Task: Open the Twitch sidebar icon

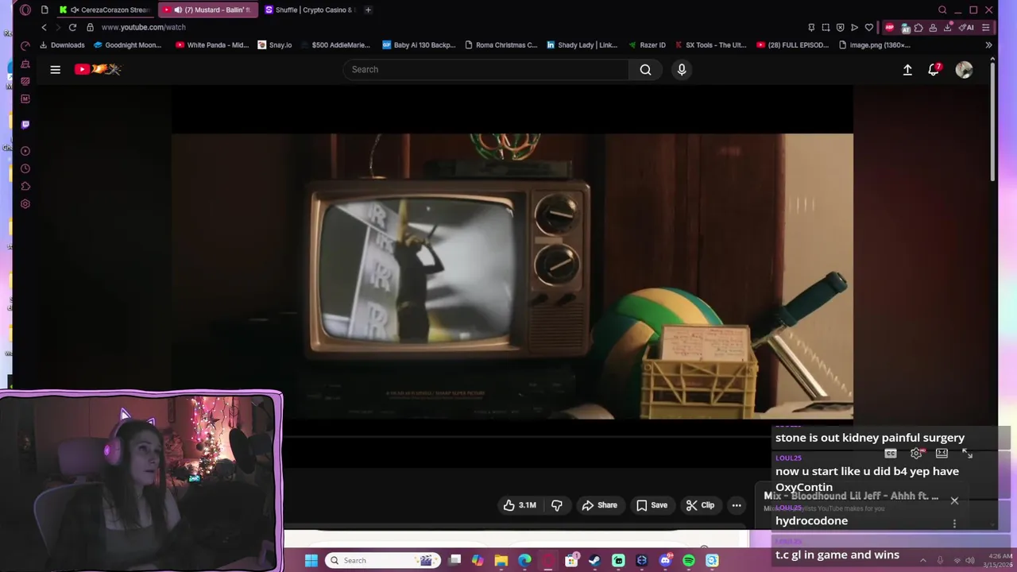Action: point(25,125)
